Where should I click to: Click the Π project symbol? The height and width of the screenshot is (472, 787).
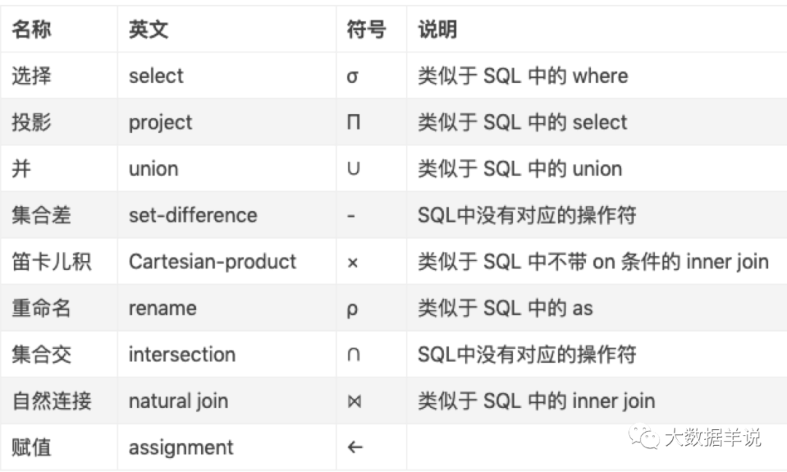[353, 122]
